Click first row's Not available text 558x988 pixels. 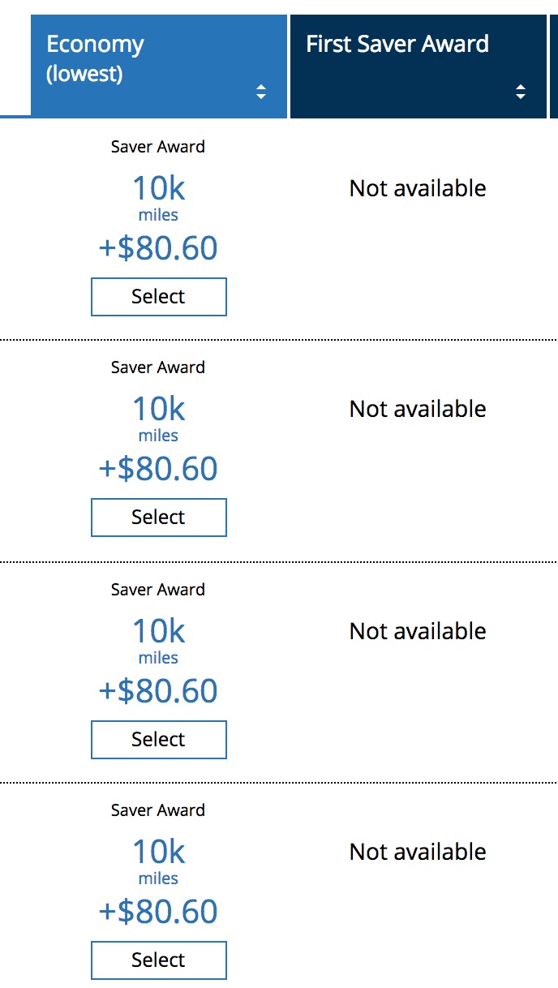(418, 189)
